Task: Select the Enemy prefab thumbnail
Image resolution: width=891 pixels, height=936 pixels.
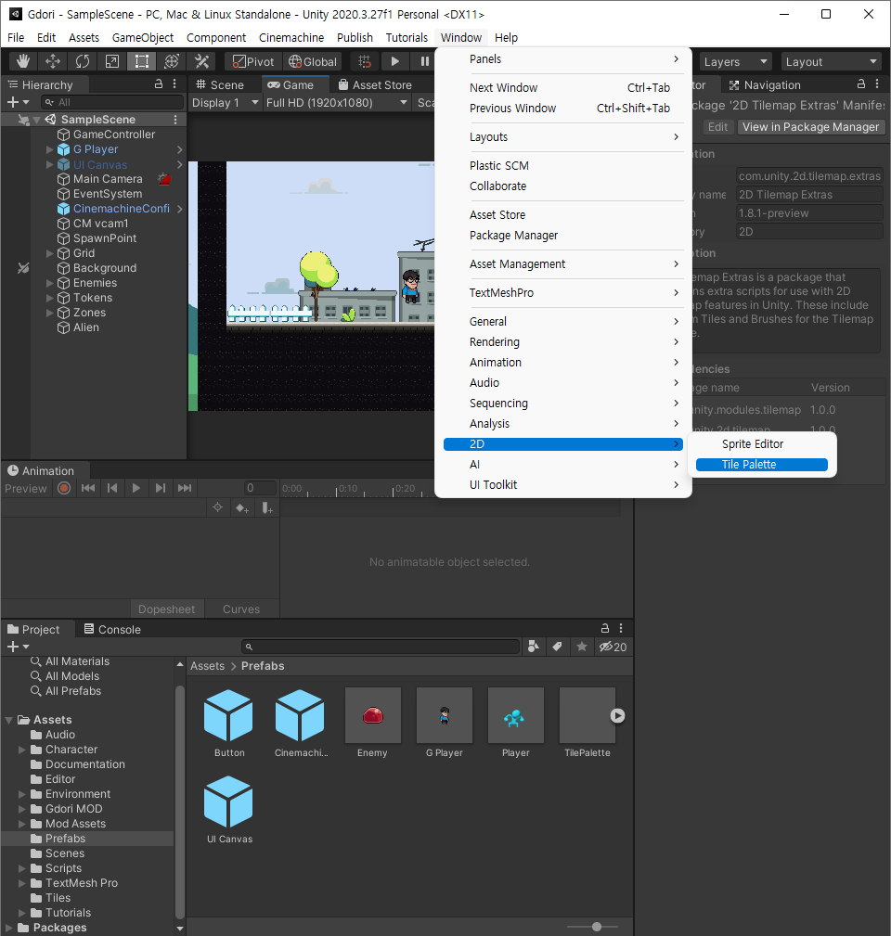Action: (373, 715)
